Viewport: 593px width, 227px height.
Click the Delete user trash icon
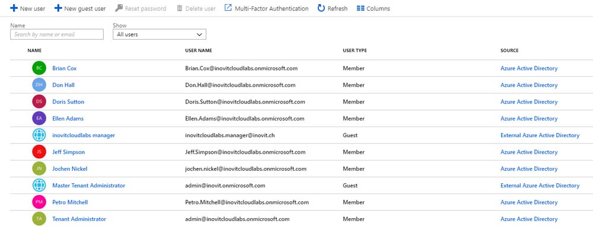point(180,8)
